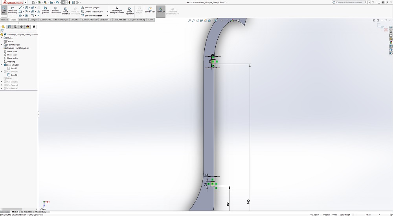Select the Line sketch tool
Screen dimensions: 393x216
20,8
